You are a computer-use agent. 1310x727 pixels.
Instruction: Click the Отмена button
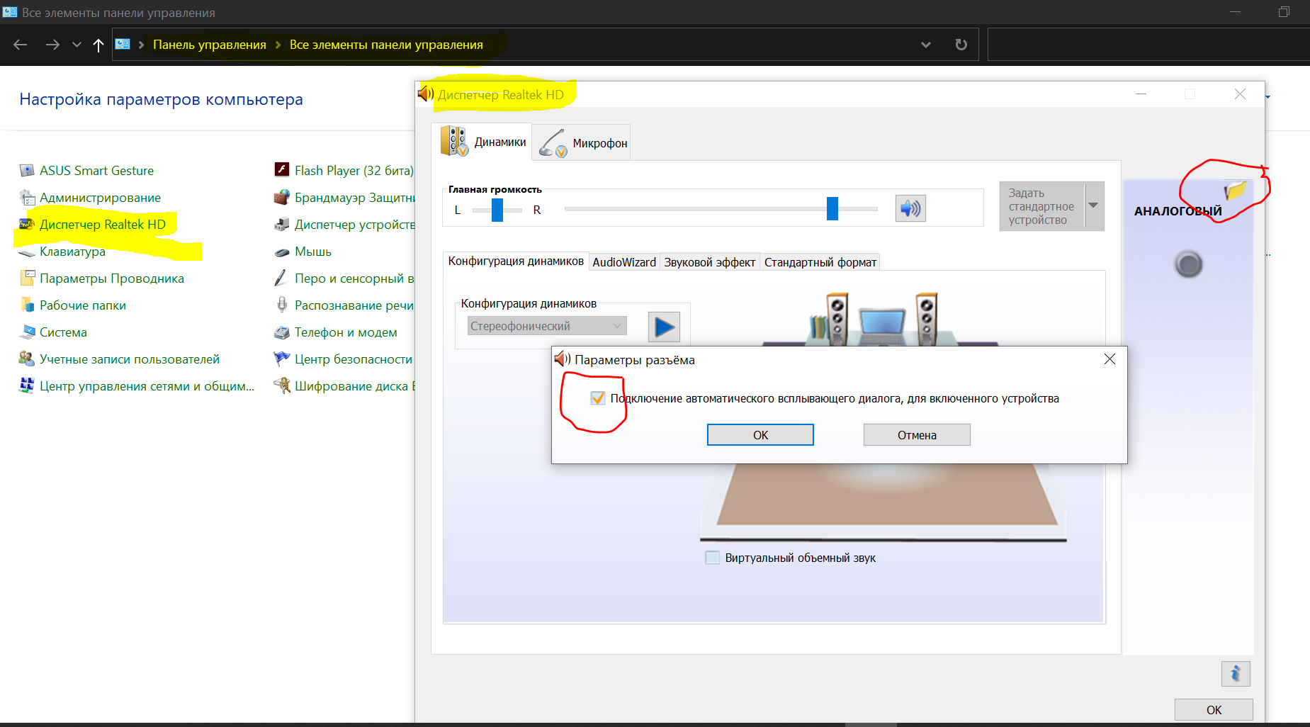click(x=917, y=435)
